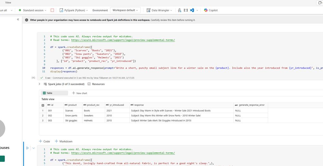This screenshot has width=323, height=166.
Task: Add a new Markdown cell
Action: tap(64, 142)
